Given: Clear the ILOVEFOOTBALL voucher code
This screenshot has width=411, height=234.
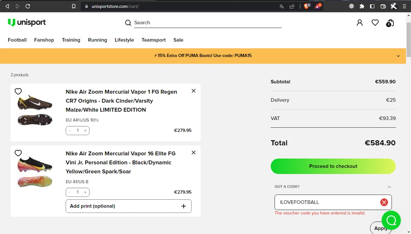Looking at the screenshot, I should click(x=384, y=202).
